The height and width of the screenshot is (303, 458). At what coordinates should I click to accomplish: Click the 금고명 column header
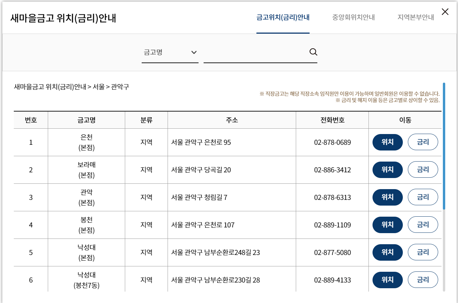click(86, 120)
